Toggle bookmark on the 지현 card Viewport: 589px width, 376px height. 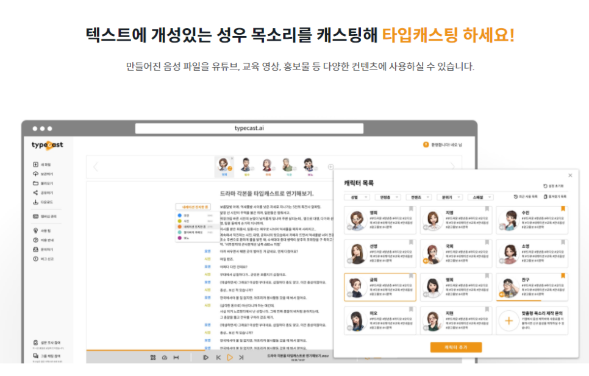tap(487, 309)
